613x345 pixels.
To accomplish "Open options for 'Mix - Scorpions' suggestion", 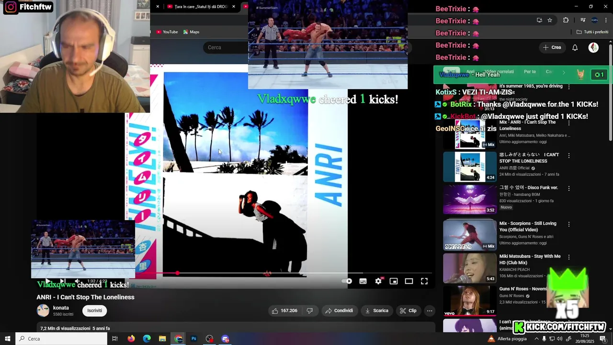I will click(x=569, y=224).
